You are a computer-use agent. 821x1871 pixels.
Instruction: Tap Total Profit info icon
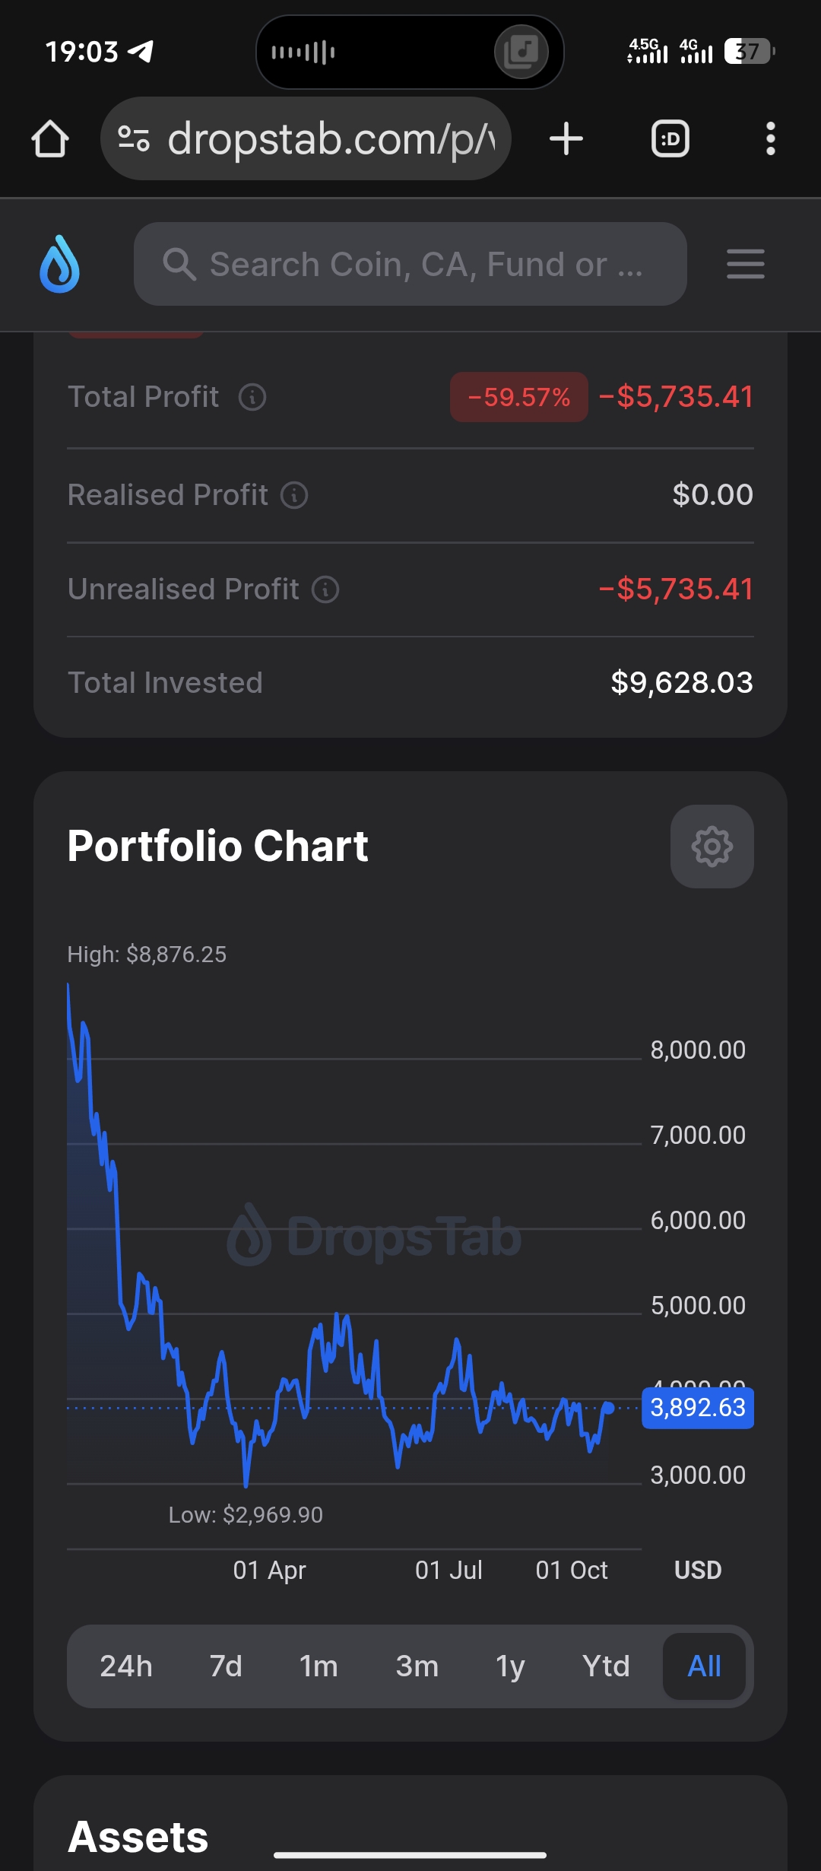tap(252, 397)
